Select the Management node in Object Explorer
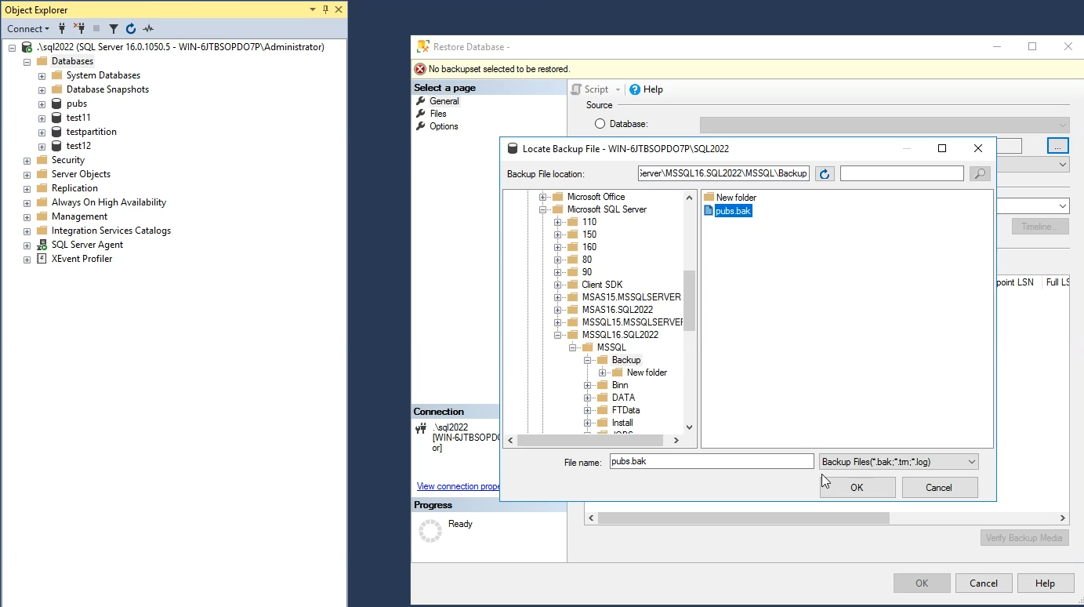The height and width of the screenshot is (607, 1084). pos(79,216)
